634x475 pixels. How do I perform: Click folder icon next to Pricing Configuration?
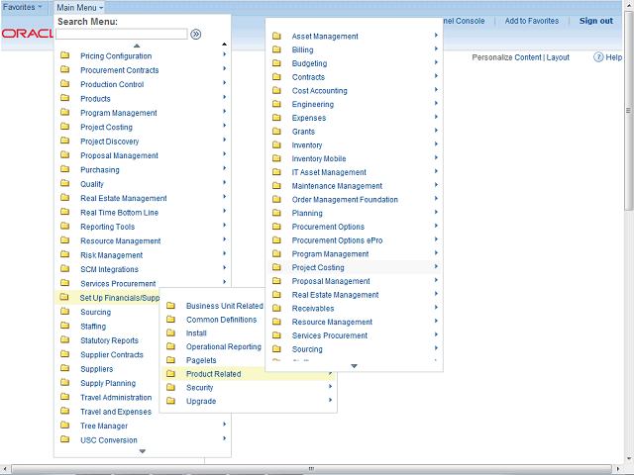(x=64, y=55)
